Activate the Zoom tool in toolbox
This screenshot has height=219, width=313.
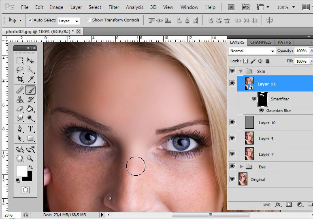tap(30, 158)
